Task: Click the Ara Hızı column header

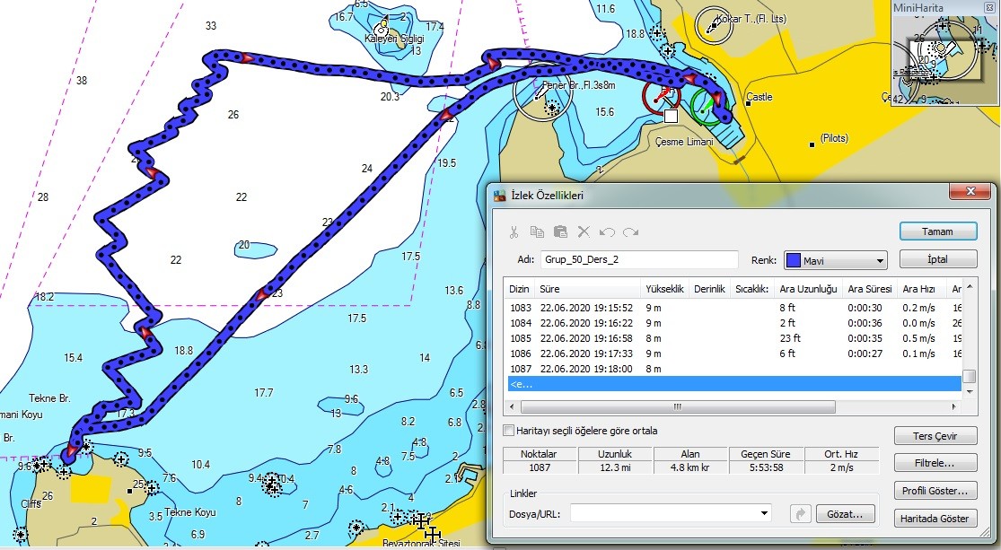Action: (918, 289)
